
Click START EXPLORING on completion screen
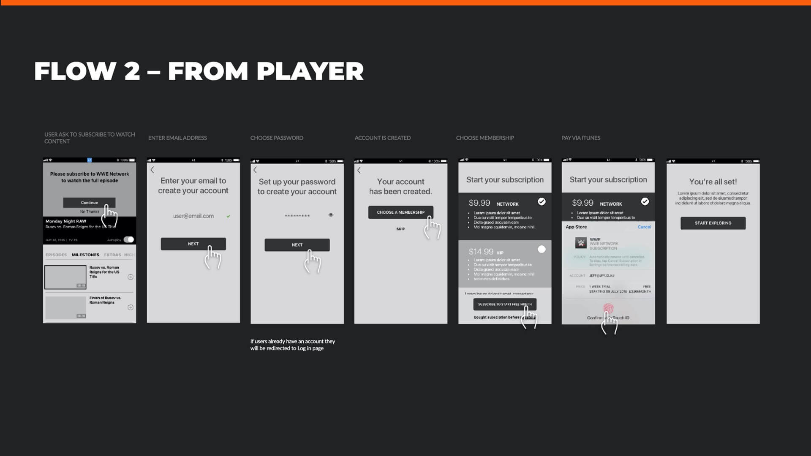point(713,223)
